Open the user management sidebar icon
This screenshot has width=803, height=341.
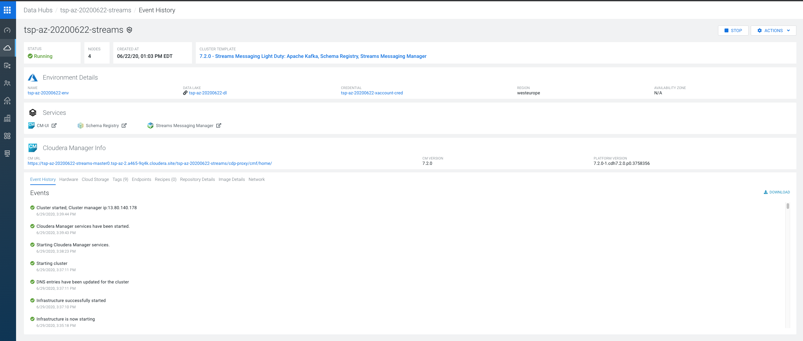pyautogui.click(x=7, y=83)
